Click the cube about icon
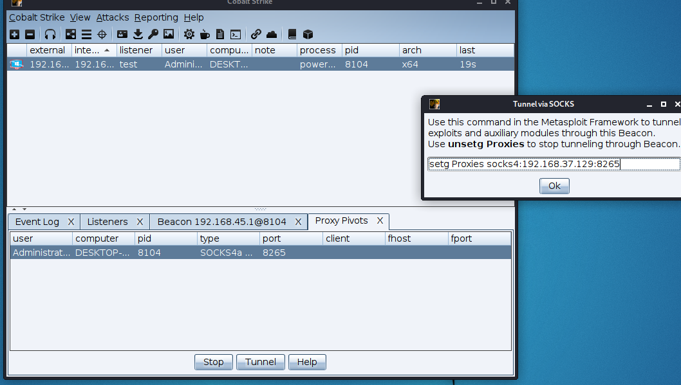This screenshot has width=681, height=385. tap(308, 34)
